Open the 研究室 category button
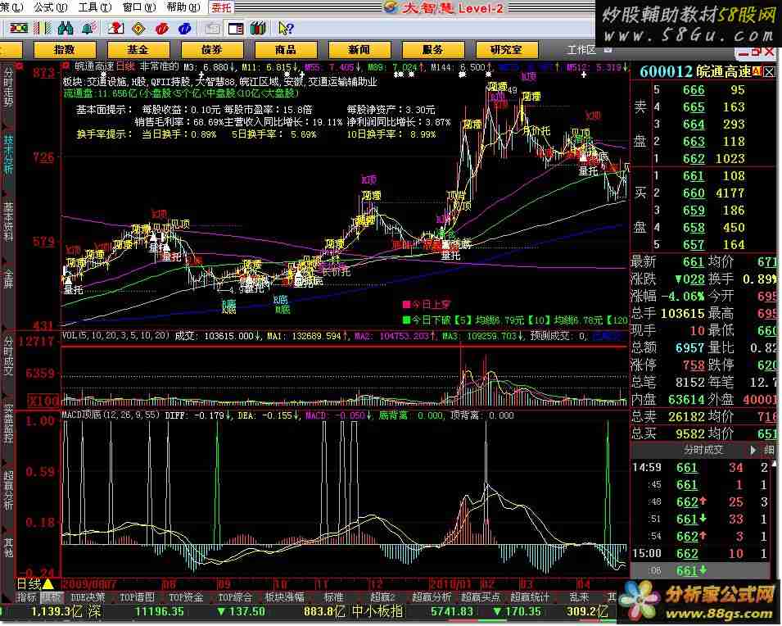The image size is (782, 626). (x=507, y=49)
